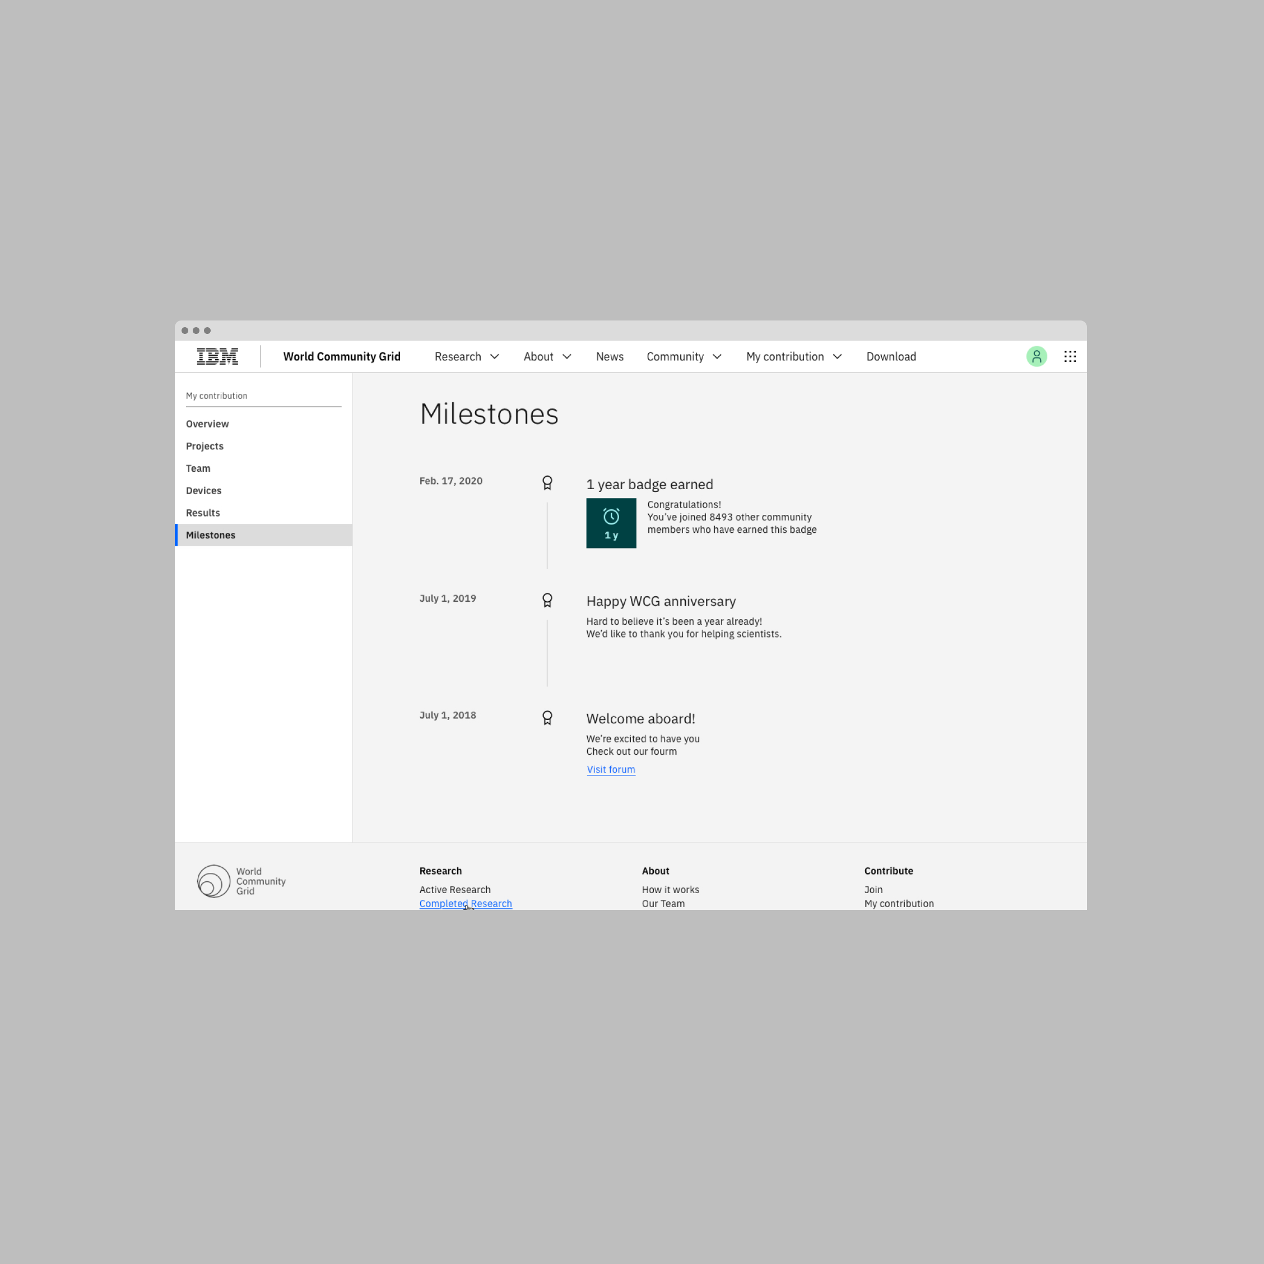The image size is (1264, 1264).
Task: Select Devices in the sidebar
Action: (203, 491)
